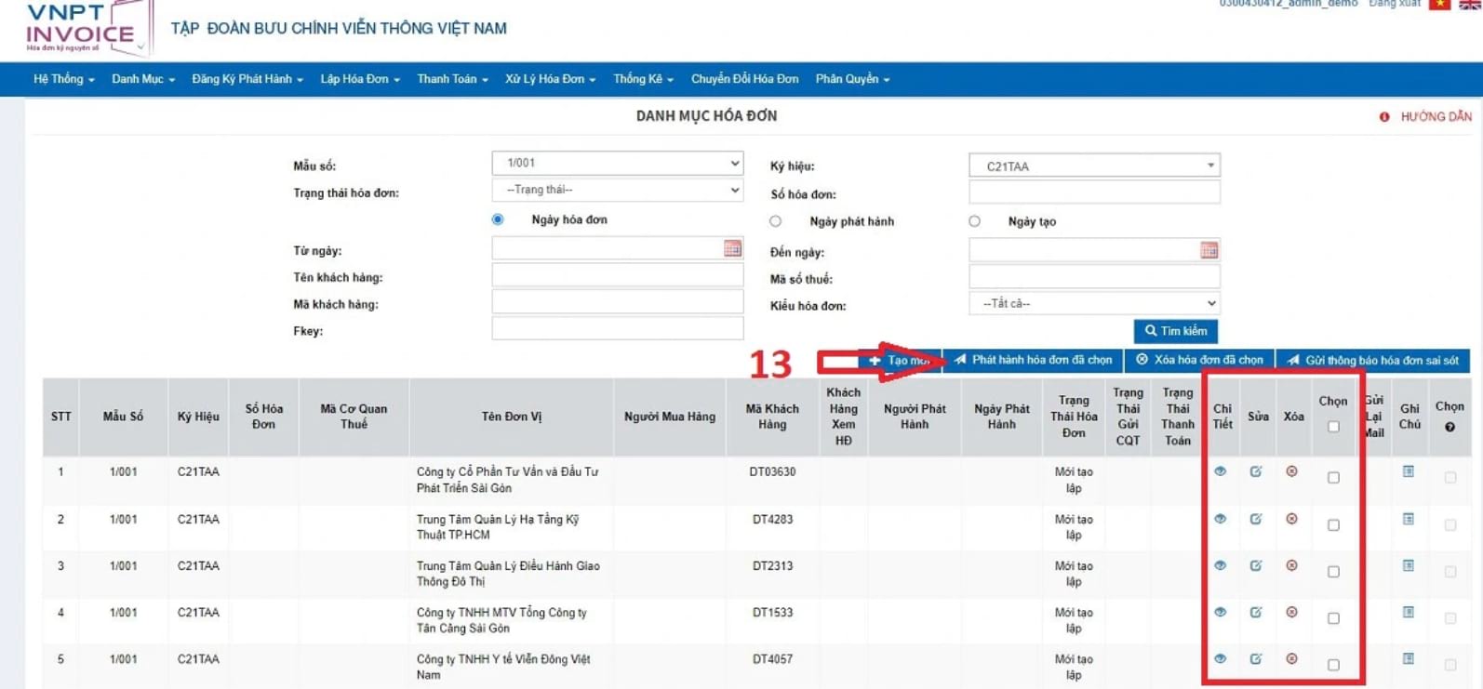
Task: Tick Chọn checkbox for row DT2313
Action: [x=1333, y=572]
